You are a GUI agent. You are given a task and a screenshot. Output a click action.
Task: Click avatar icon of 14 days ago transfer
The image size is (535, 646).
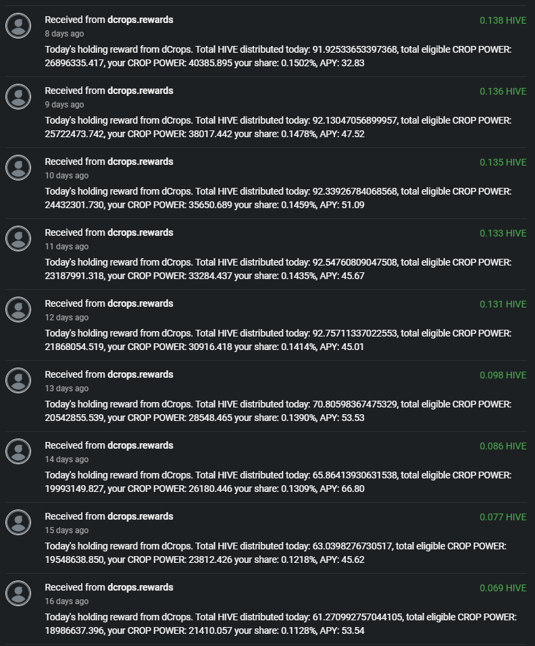pos(18,451)
